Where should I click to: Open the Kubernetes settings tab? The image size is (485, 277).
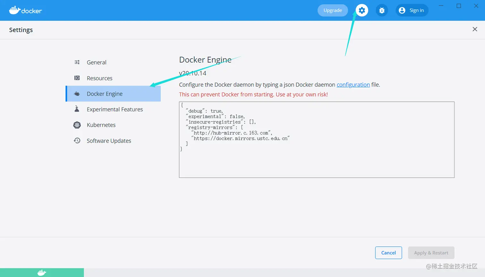[113, 125]
